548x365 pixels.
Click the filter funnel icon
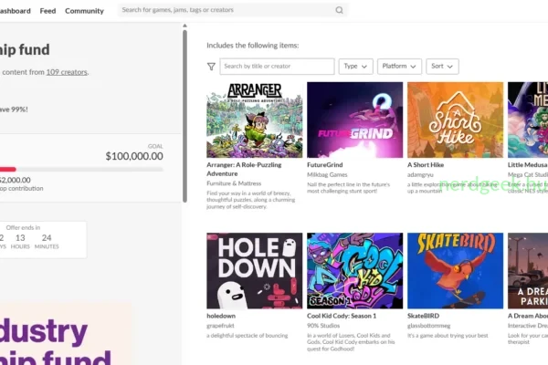pos(211,67)
